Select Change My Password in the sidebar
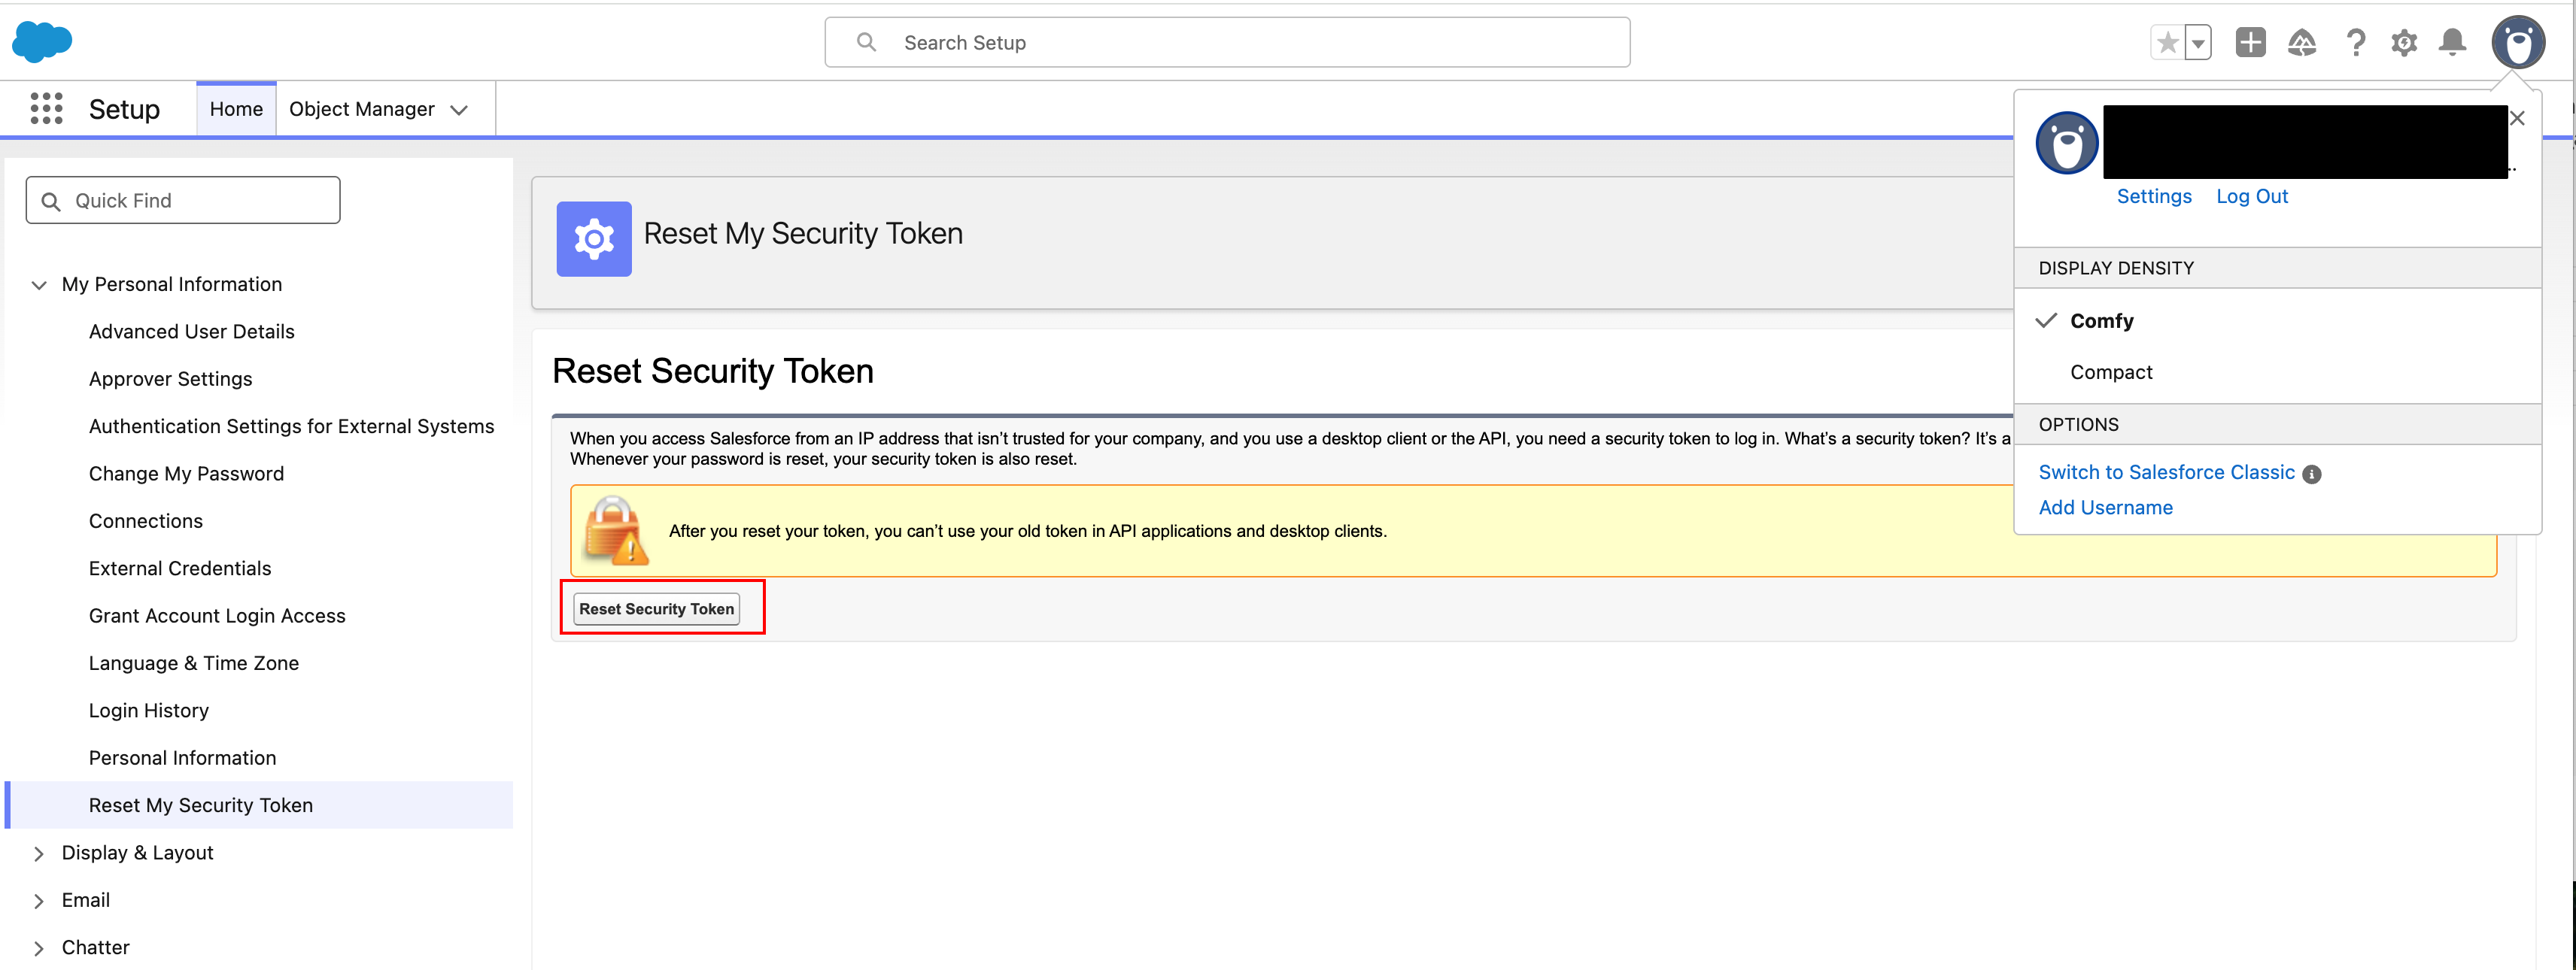The image size is (2576, 970). point(186,472)
